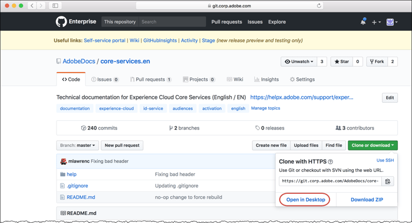Click the GitHub Octocat logo
Image resolution: width=412 pixels, height=223 pixels.
coord(61,21)
